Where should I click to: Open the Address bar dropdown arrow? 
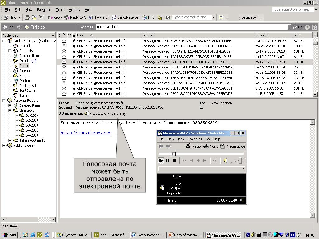(289, 27)
